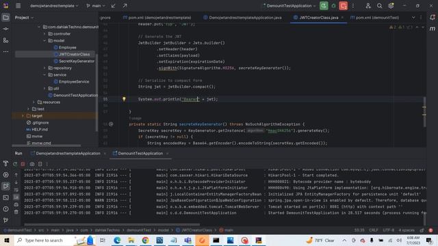Expand the target folder
Viewport: 438px width, 246px height.
pos(23,115)
